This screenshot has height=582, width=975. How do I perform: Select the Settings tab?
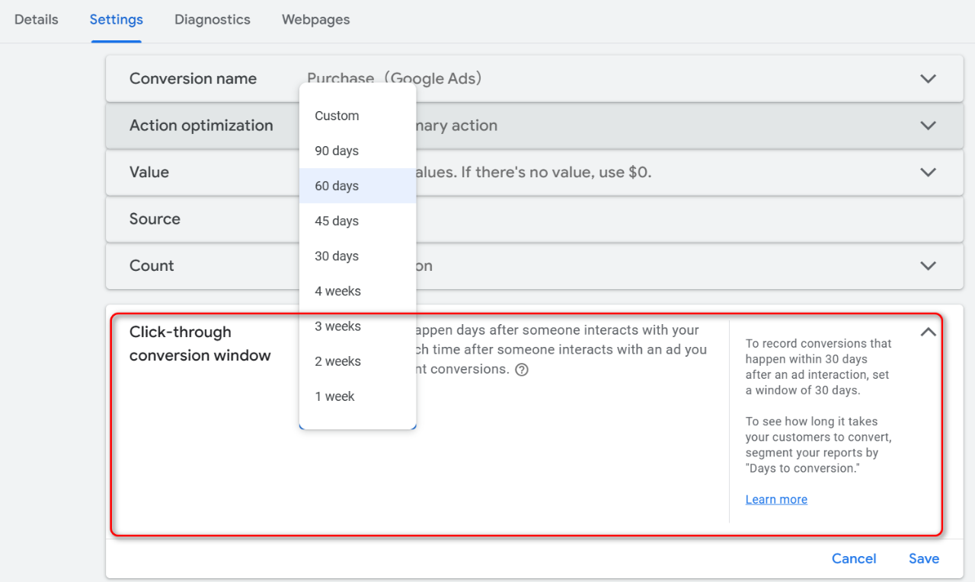pos(116,20)
